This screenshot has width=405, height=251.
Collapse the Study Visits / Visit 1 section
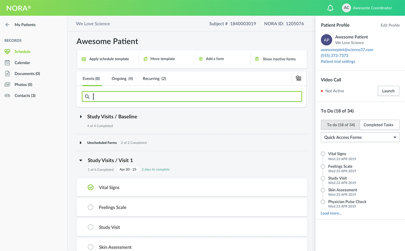81,161
